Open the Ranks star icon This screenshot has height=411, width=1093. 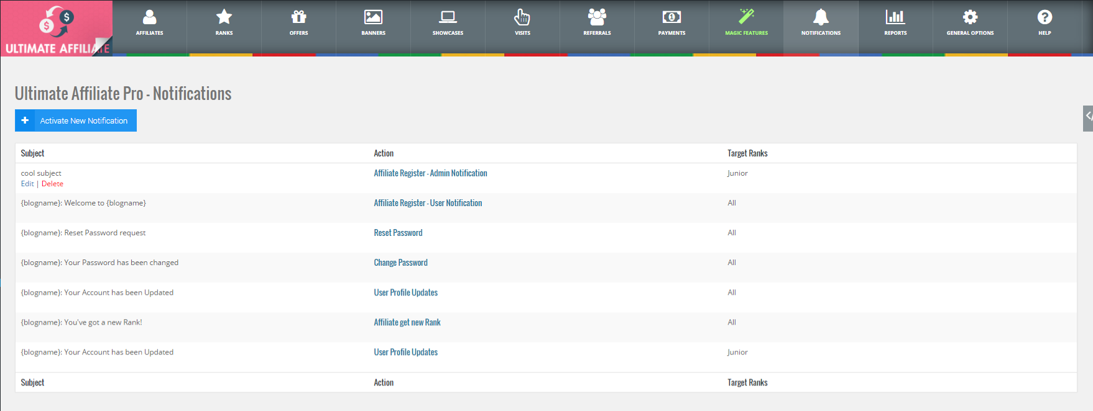pos(224,17)
